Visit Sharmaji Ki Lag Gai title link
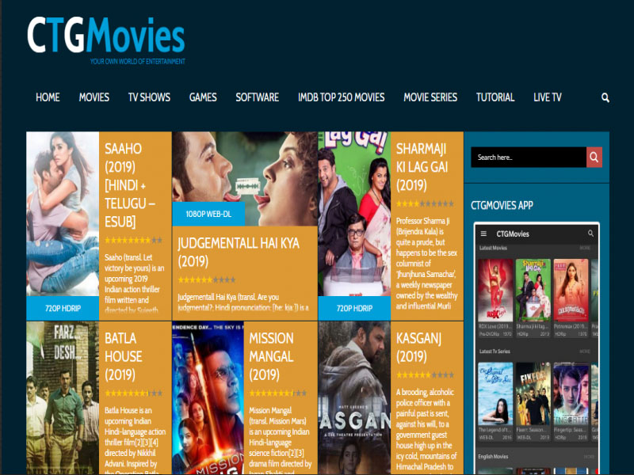The height and width of the screenshot is (475, 634). tap(422, 167)
